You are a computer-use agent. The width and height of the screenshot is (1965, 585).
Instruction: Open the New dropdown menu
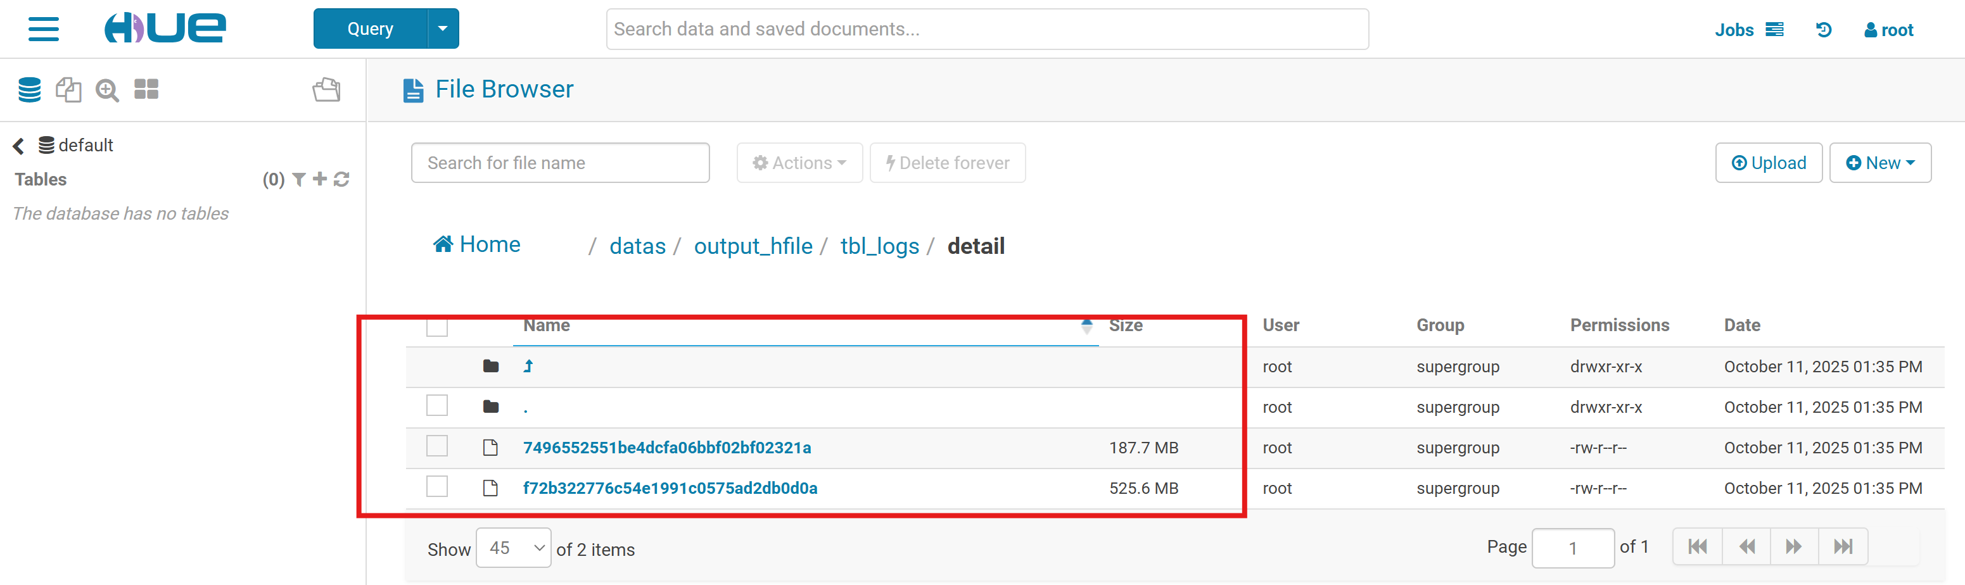coord(1880,163)
